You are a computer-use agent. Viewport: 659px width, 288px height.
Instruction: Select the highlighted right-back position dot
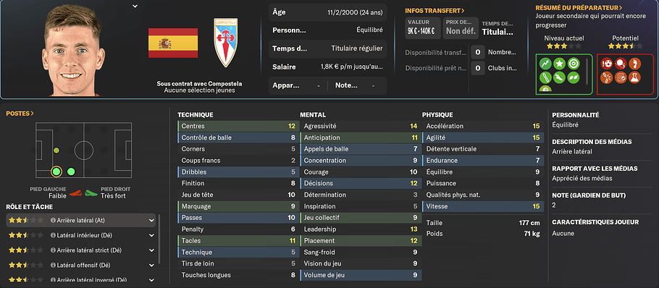pyautogui.click(x=56, y=171)
